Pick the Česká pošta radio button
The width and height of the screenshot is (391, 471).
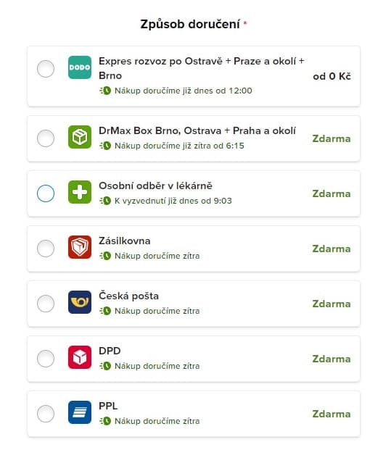click(46, 304)
